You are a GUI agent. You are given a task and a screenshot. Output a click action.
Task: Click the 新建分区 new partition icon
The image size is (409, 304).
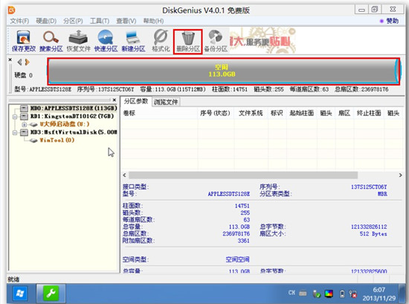[x=133, y=41]
